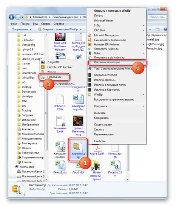Click the search field Поиск
This screenshot has width=179, height=206.
pos(157,17)
